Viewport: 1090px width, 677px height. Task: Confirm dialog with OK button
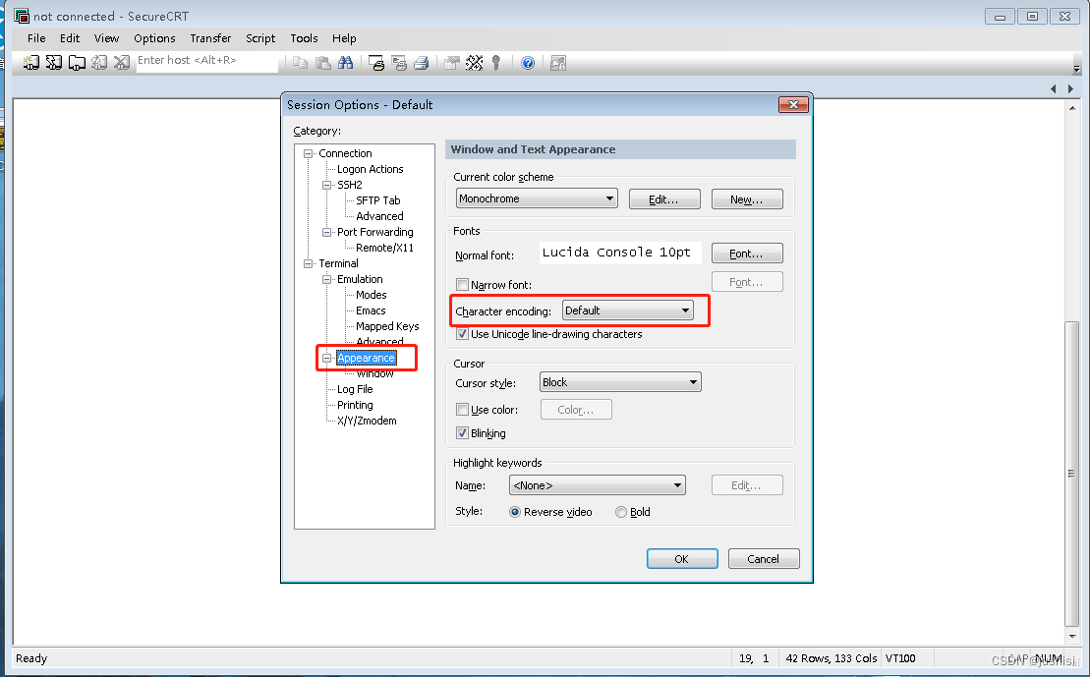point(682,559)
